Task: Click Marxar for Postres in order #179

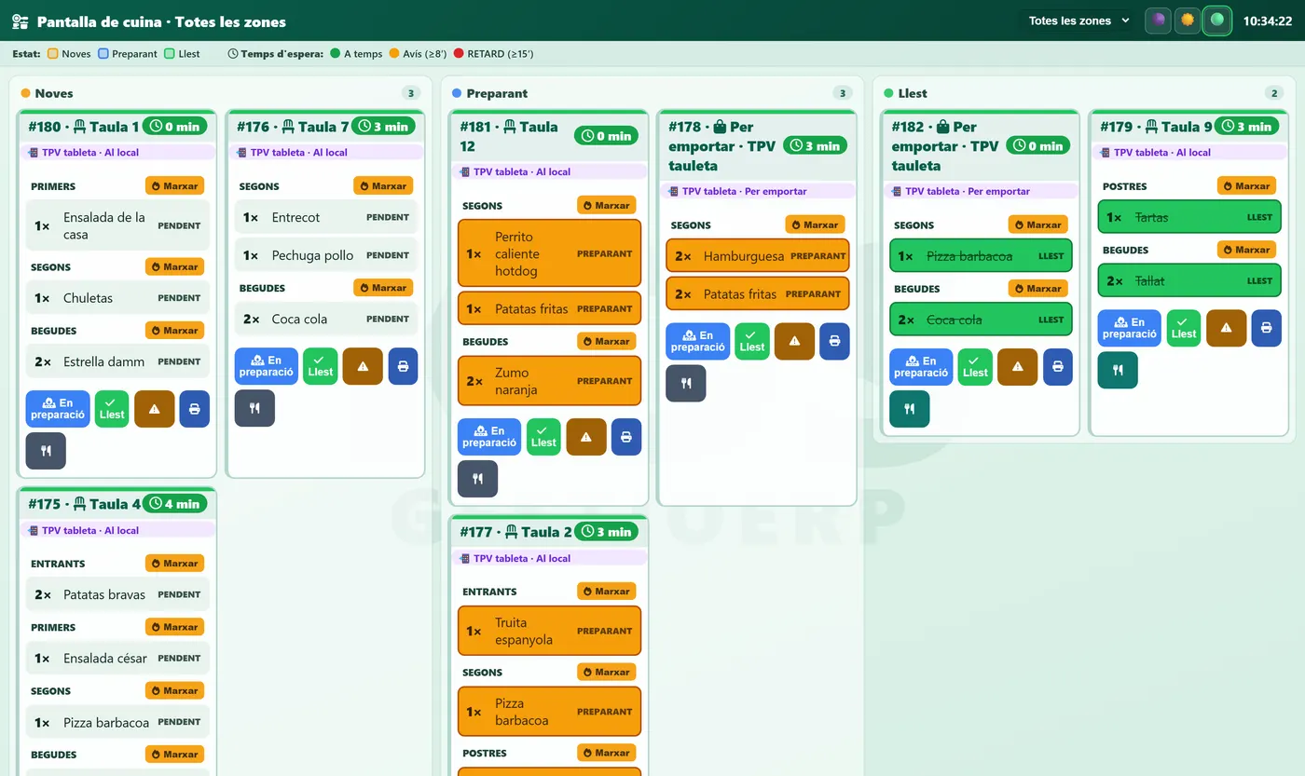Action: pos(1247,186)
